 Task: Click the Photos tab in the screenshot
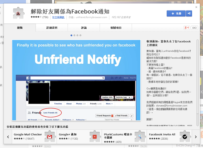pyautogui.click(x=81, y=104)
